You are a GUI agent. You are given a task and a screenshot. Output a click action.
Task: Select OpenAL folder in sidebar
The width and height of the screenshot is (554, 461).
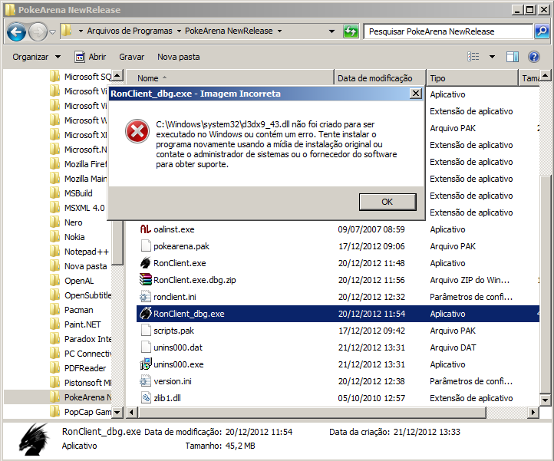pyautogui.click(x=71, y=281)
